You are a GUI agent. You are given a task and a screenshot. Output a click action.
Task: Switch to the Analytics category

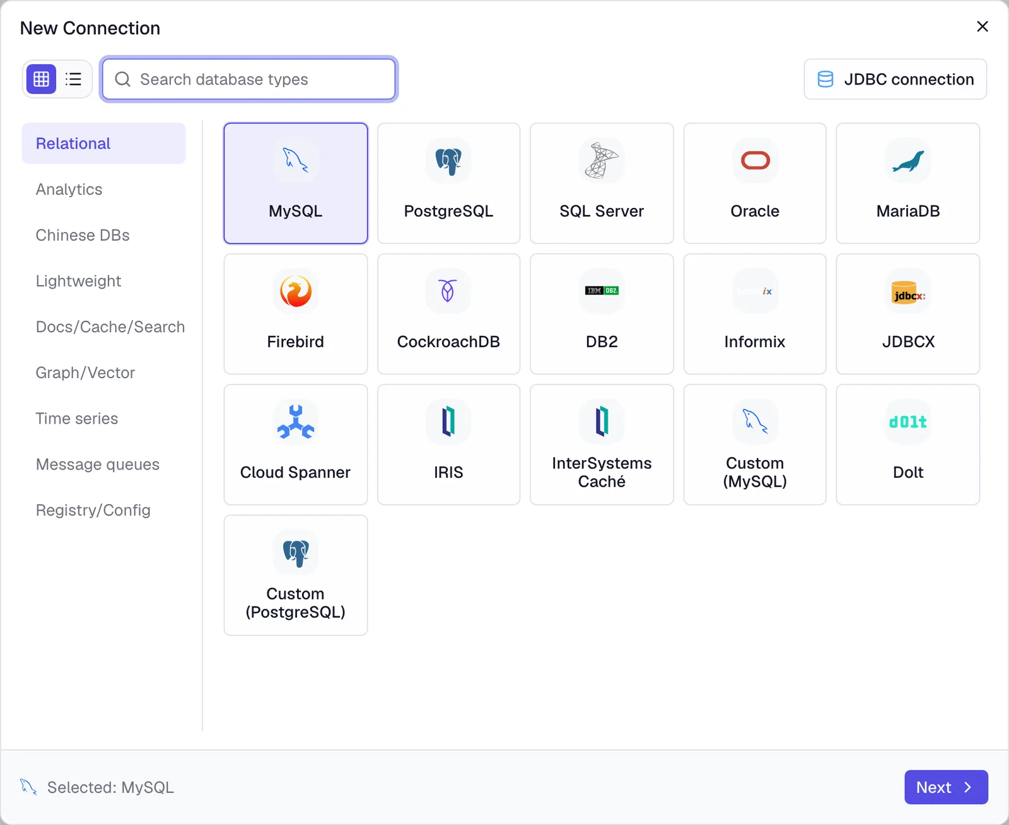pos(103,189)
